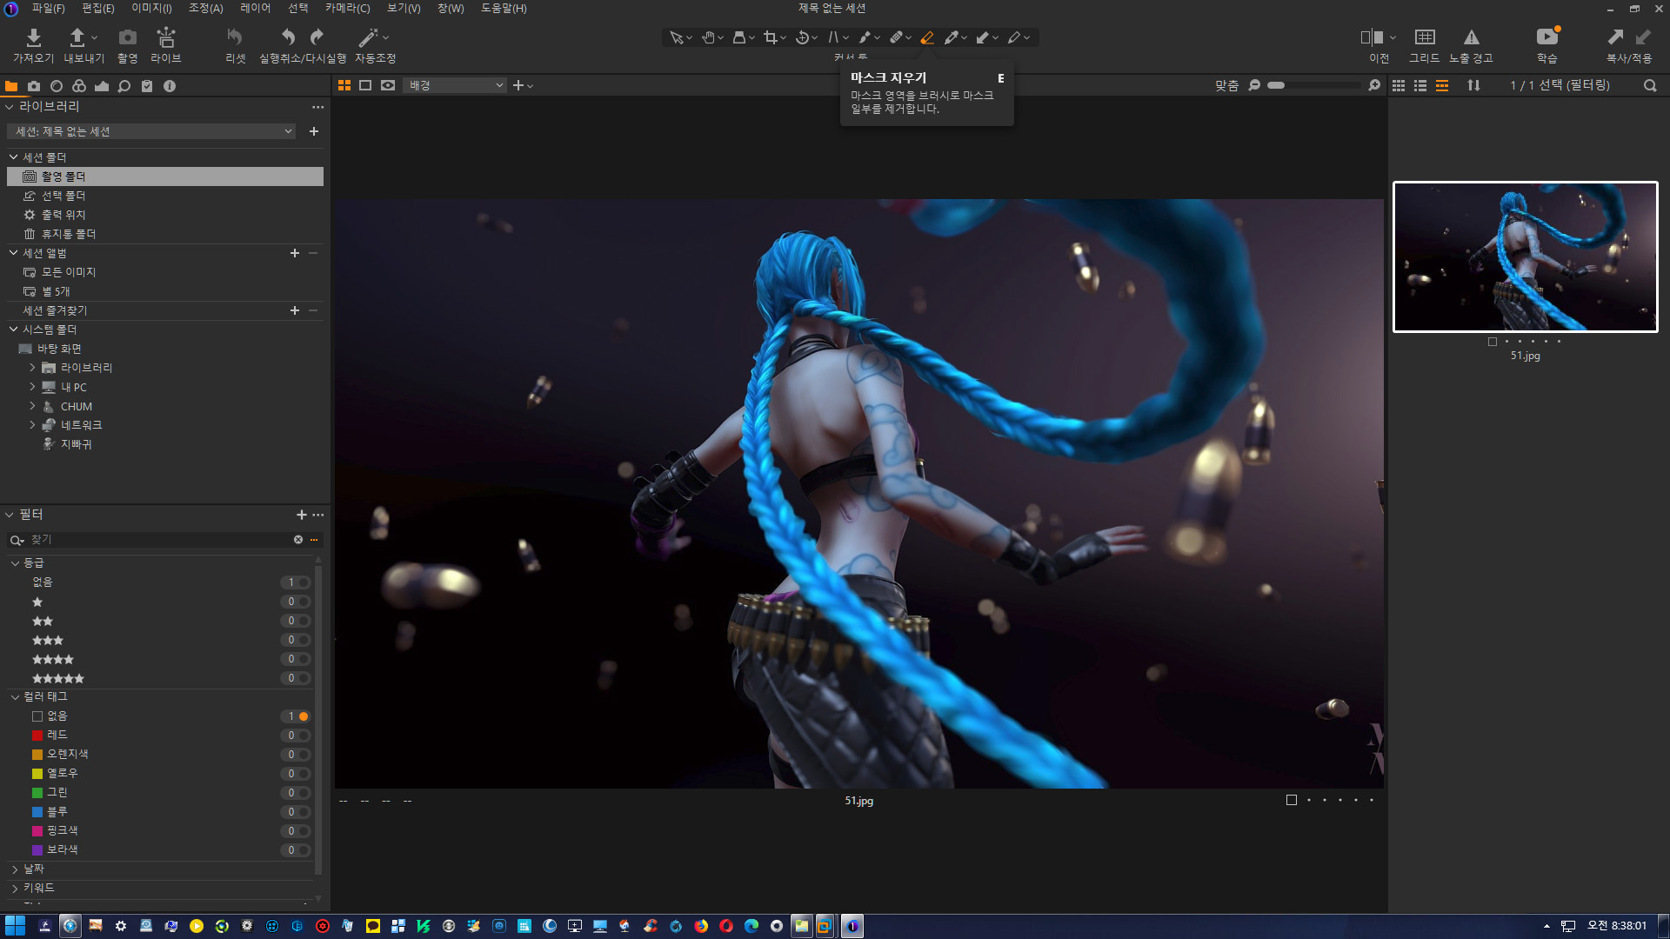
Task: Expand the Keywords (키워드) filter section
Action: (x=15, y=889)
